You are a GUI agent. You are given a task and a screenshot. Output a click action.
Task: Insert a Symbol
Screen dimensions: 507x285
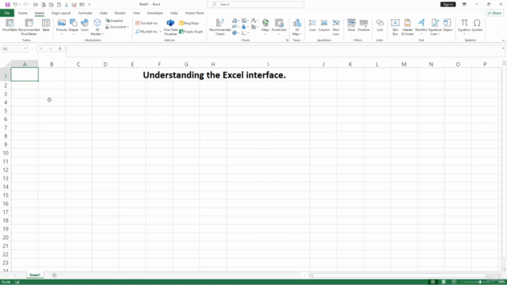(x=477, y=25)
